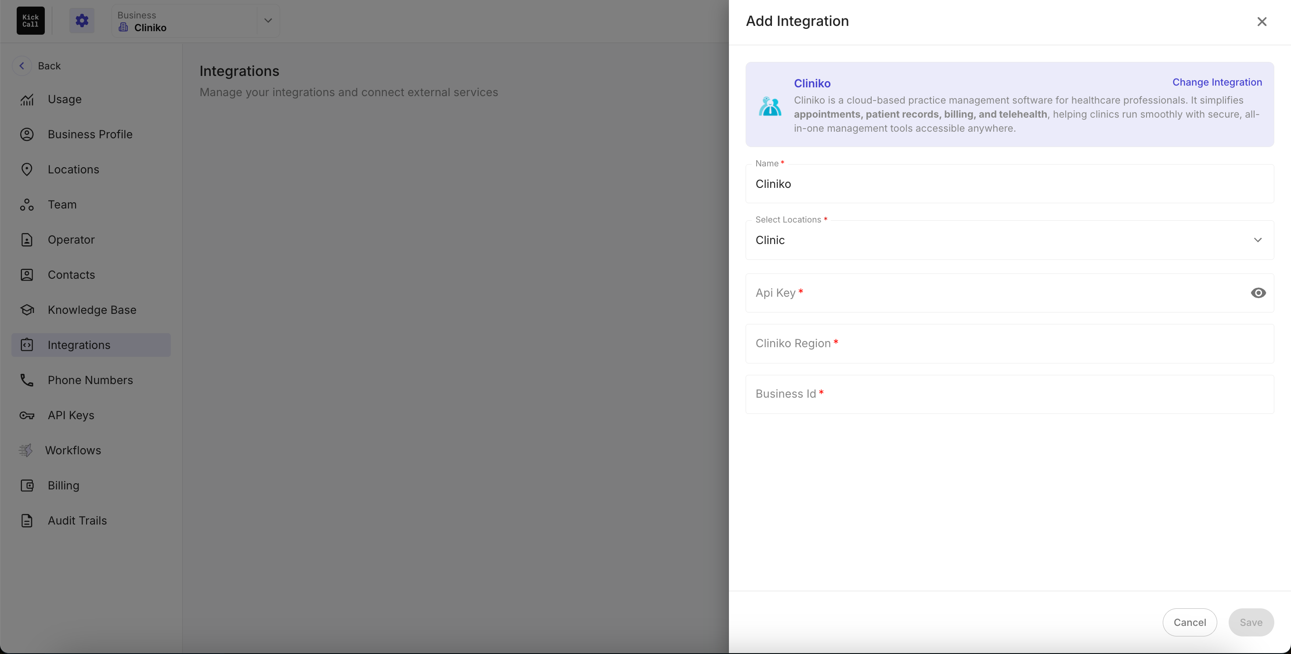The height and width of the screenshot is (654, 1291).
Task: Click the Cancel button
Action: (x=1189, y=622)
